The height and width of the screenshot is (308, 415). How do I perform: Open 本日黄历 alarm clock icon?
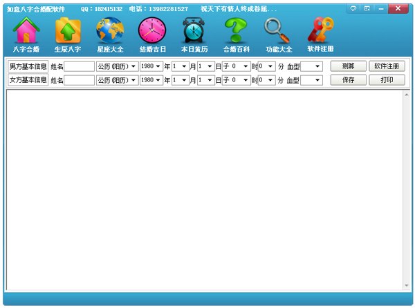(x=194, y=32)
